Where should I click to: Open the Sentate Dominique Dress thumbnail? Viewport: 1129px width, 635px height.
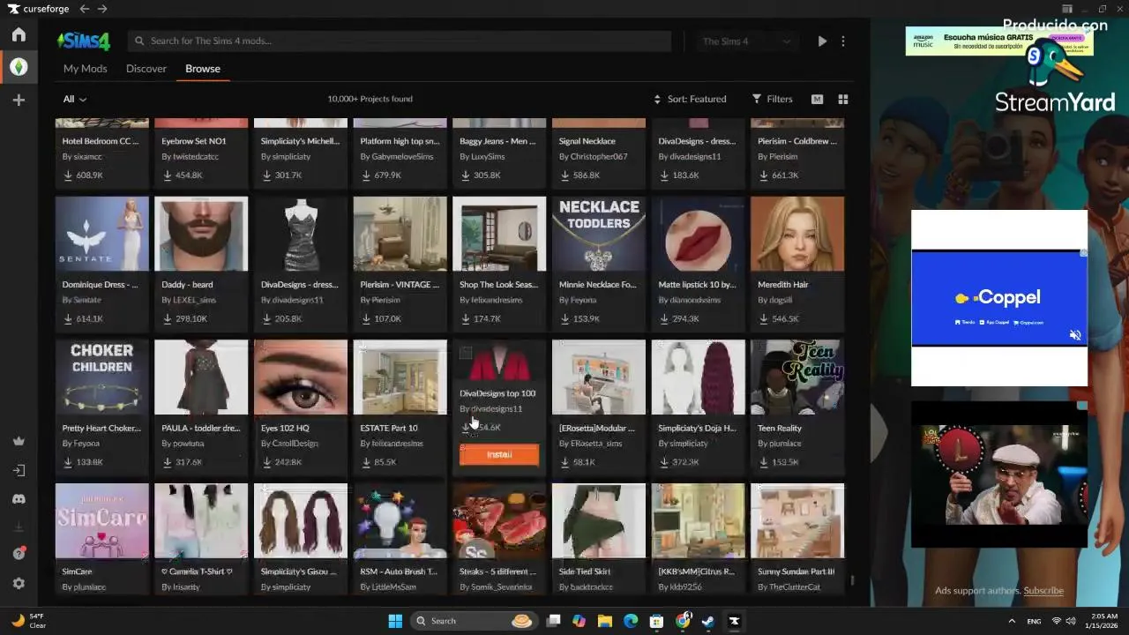click(x=102, y=234)
